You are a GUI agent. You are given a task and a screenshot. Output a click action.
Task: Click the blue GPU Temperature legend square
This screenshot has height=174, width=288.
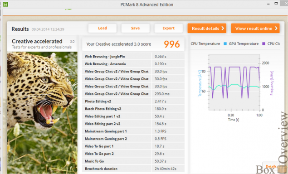point(225,43)
